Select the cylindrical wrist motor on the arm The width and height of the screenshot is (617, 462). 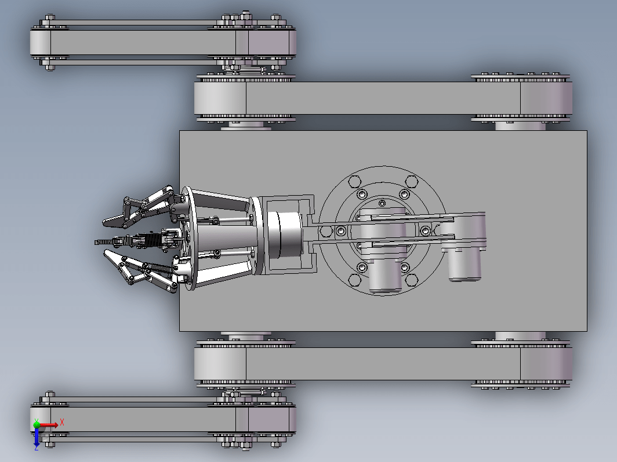(x=285, y=235)
